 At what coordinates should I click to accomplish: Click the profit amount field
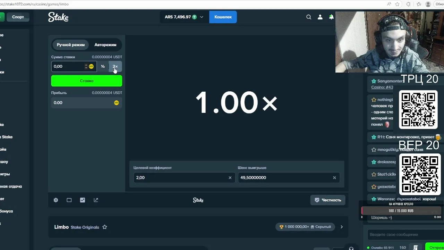(87, 103)
